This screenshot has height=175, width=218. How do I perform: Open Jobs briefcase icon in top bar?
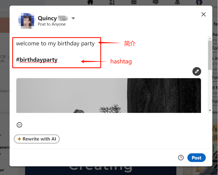point(134,2)
